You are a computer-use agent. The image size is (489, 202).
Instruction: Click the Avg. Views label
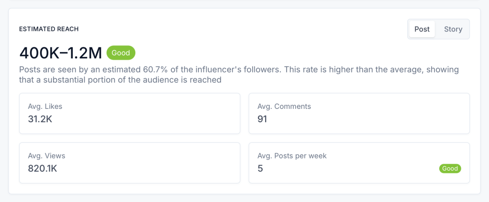46,156
